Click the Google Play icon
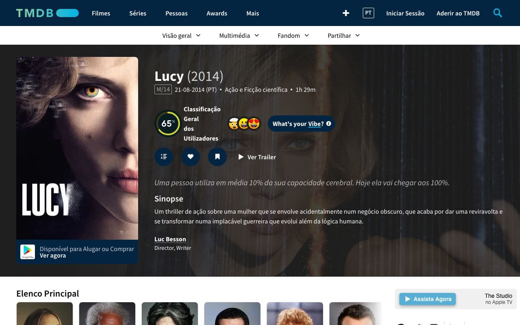This screenshot has height=325, width=520. [x=28, y=252]
